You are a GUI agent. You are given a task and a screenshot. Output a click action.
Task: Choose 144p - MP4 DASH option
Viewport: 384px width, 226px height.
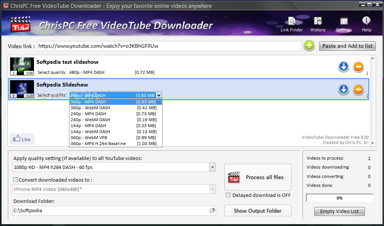click(116, 126)
